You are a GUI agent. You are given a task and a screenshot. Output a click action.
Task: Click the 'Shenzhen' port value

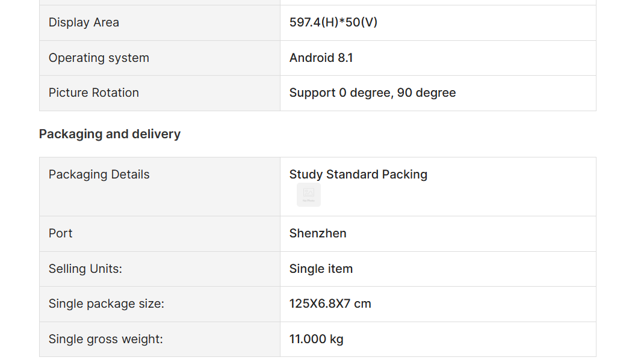coord(318,234)
